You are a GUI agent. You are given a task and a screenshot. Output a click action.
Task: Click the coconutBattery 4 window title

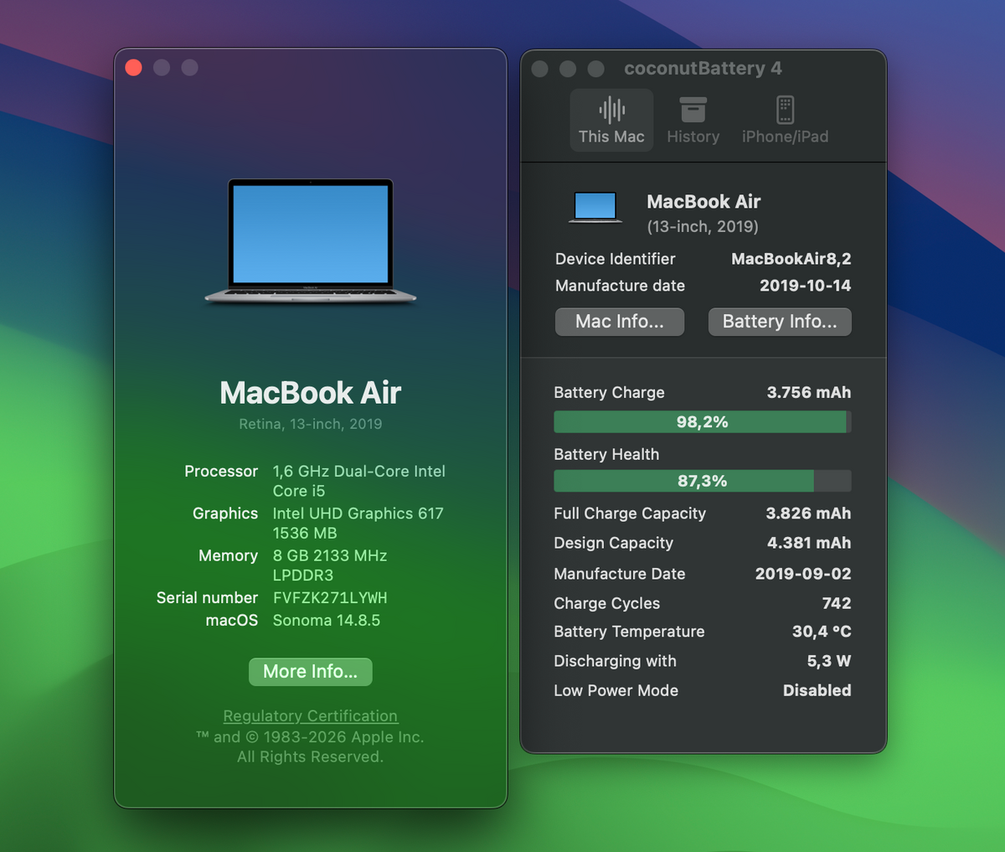703,69
